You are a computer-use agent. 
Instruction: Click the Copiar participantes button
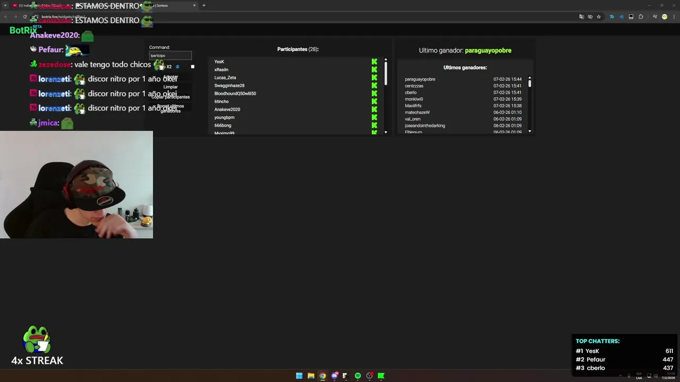coord(171,97)
